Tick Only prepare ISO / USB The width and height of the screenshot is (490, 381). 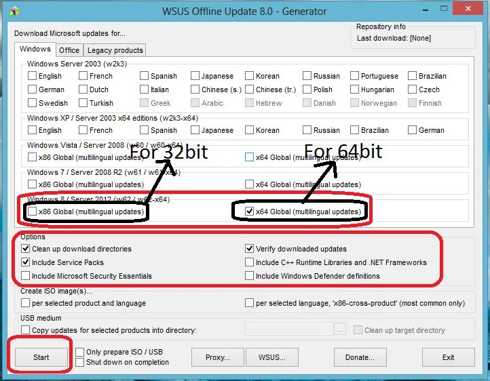(80, 352)
